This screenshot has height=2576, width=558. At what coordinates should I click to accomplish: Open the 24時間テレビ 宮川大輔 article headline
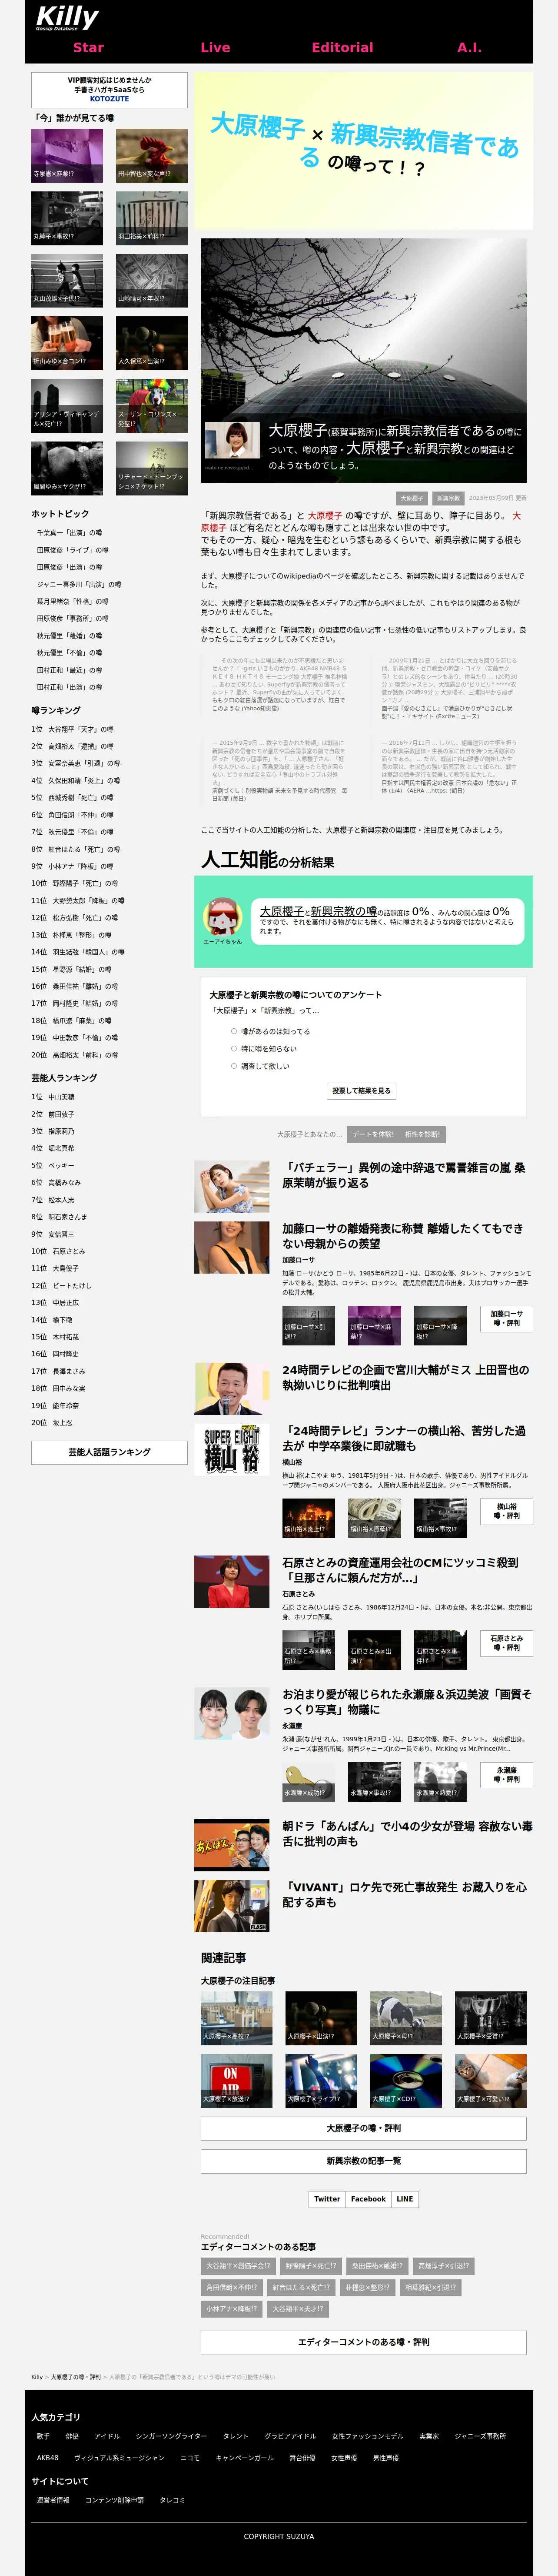(x=405, y=1377)
